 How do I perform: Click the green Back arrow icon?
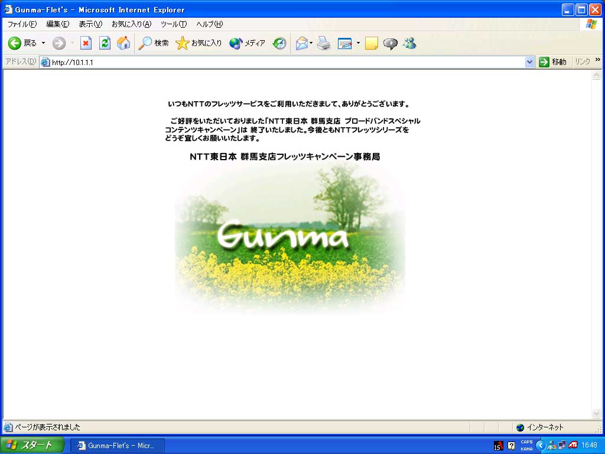(x=15, y=43)
